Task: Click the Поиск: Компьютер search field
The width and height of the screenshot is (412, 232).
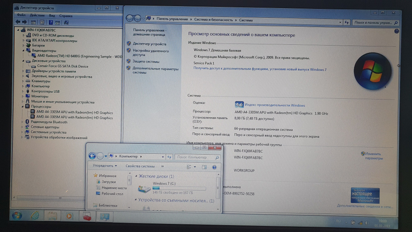Action: point(197,157)
